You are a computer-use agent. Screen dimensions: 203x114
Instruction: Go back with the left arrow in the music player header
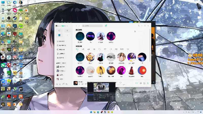click(76, 26)
